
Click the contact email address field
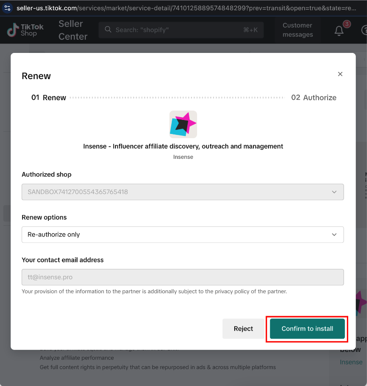[183, 277]
